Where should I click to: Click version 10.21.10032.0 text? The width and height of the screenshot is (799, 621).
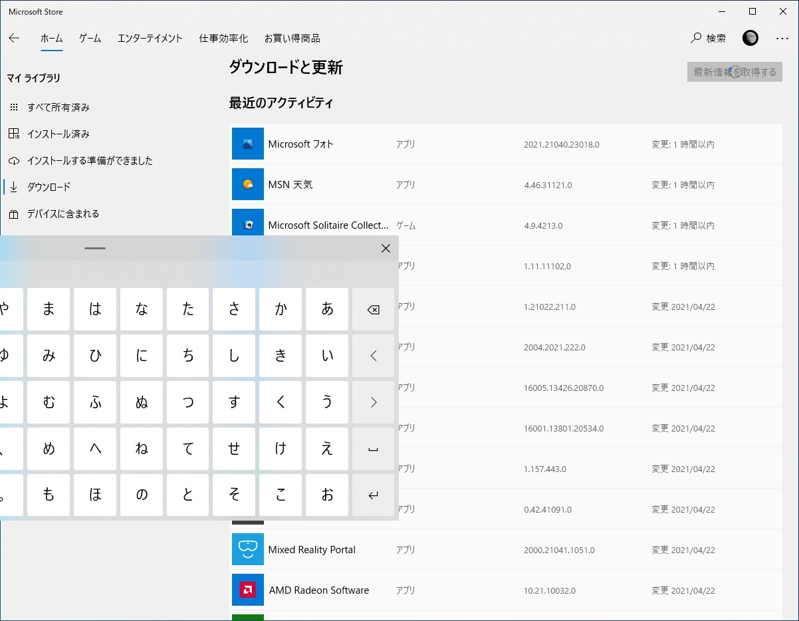pyautogui.click(x=550, y=590)
